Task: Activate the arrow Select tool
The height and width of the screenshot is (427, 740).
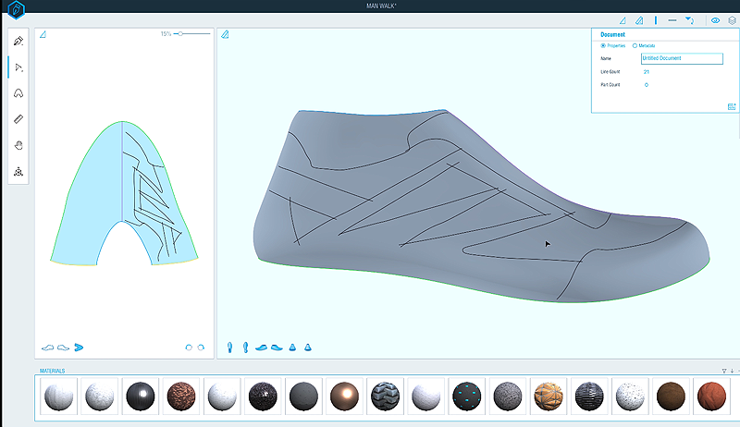Action: coord(19,67)
